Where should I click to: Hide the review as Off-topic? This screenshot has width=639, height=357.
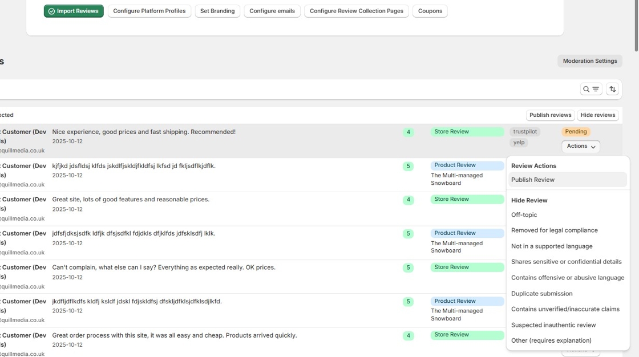(523, 214)
